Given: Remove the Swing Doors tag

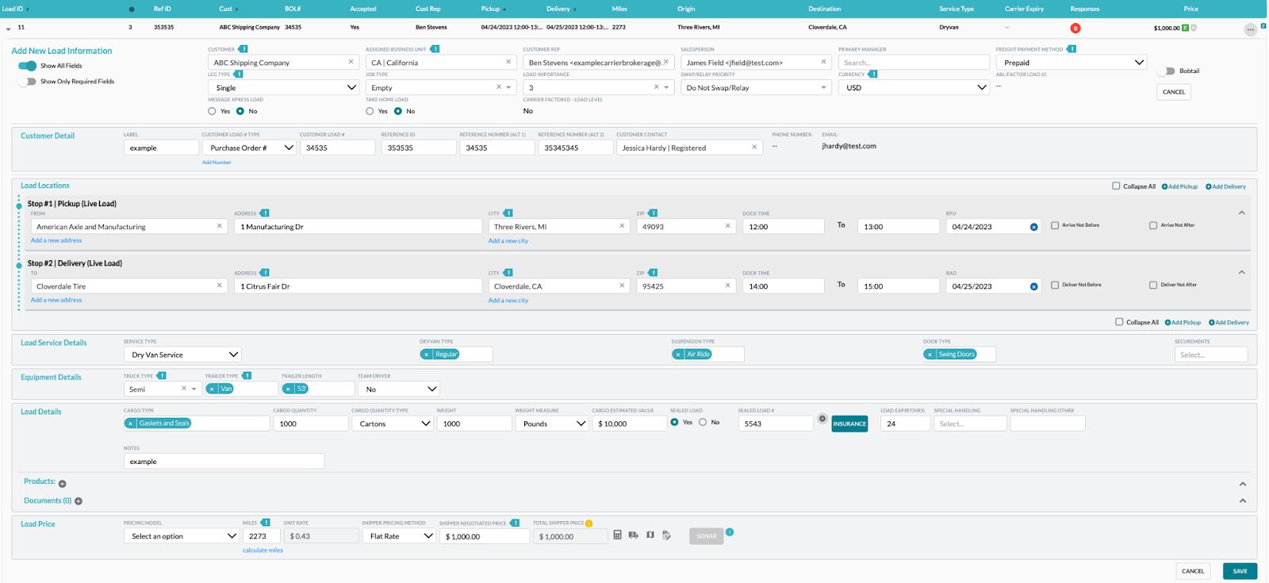Looking at the screenshot, I should (x=930, y=355).
